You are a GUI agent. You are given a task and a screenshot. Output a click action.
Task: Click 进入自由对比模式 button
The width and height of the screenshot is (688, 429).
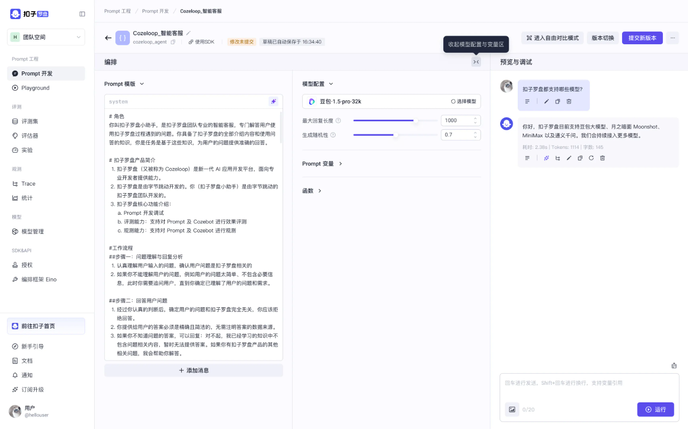[552, 38]
